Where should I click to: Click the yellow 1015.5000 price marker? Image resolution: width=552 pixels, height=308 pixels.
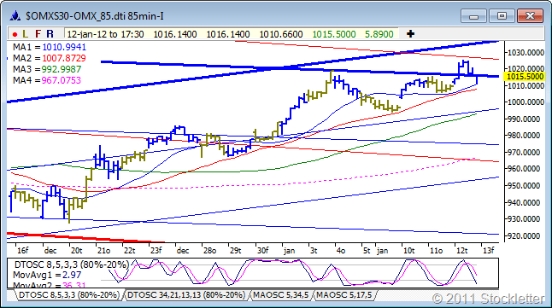pos(525,77)
